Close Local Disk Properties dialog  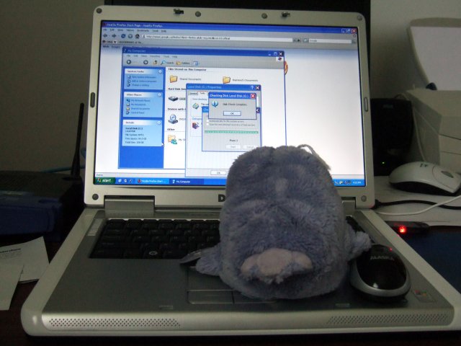pos(258,88)
